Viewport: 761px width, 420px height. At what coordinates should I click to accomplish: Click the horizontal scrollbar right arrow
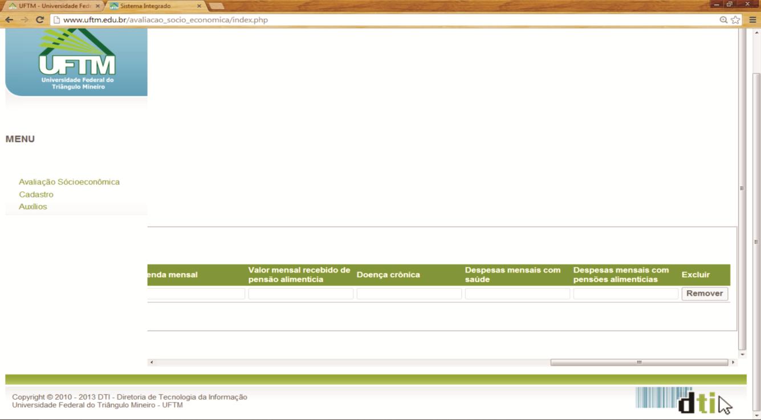(734, 363)
